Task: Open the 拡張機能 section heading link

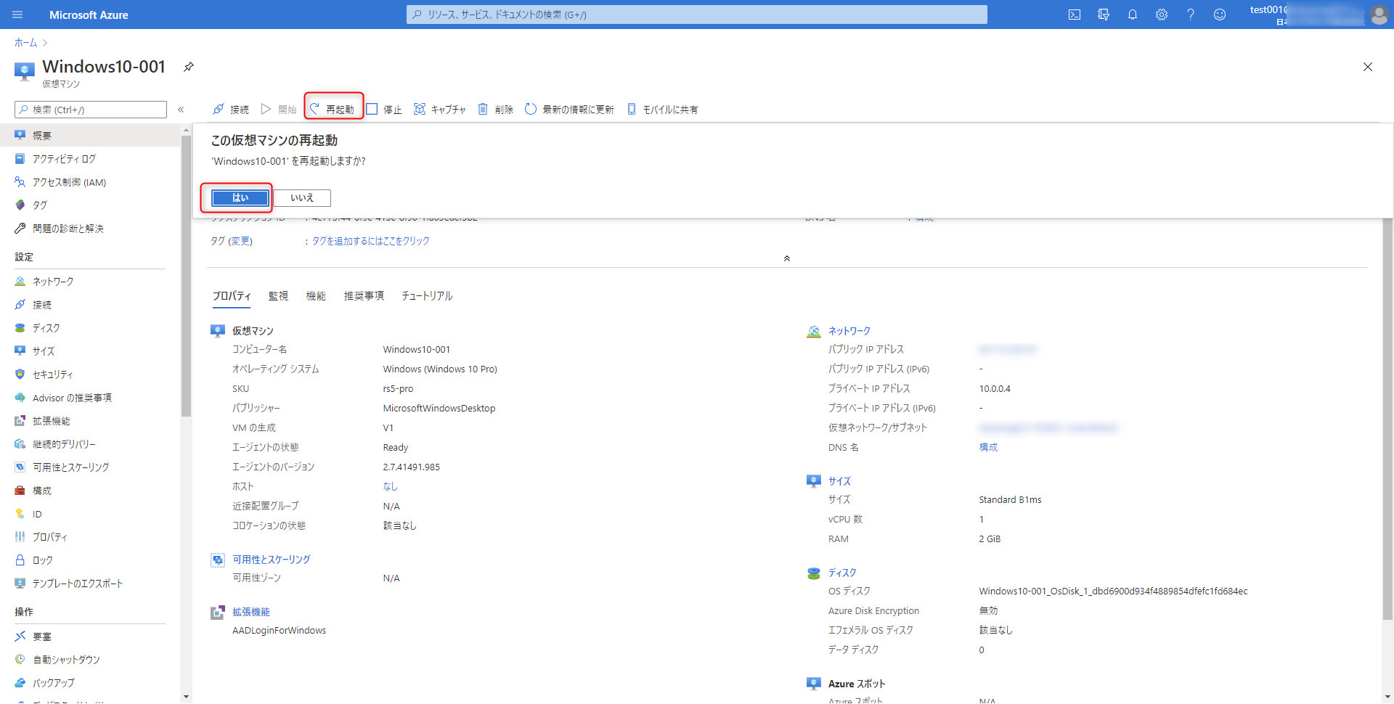Action: coord(251,612)
